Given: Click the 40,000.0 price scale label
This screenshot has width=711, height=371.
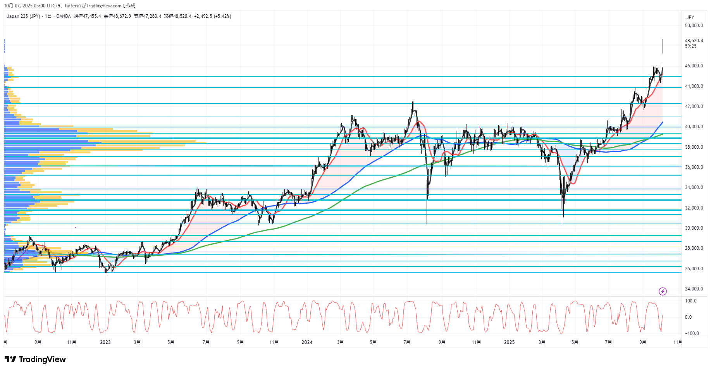Looking at the screenshot, I should point(694,127).
